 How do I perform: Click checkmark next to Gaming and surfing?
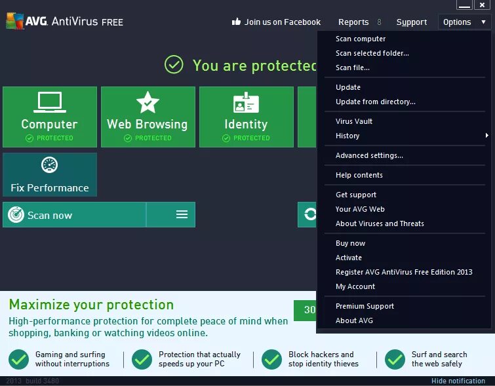[x=18, y=359]
